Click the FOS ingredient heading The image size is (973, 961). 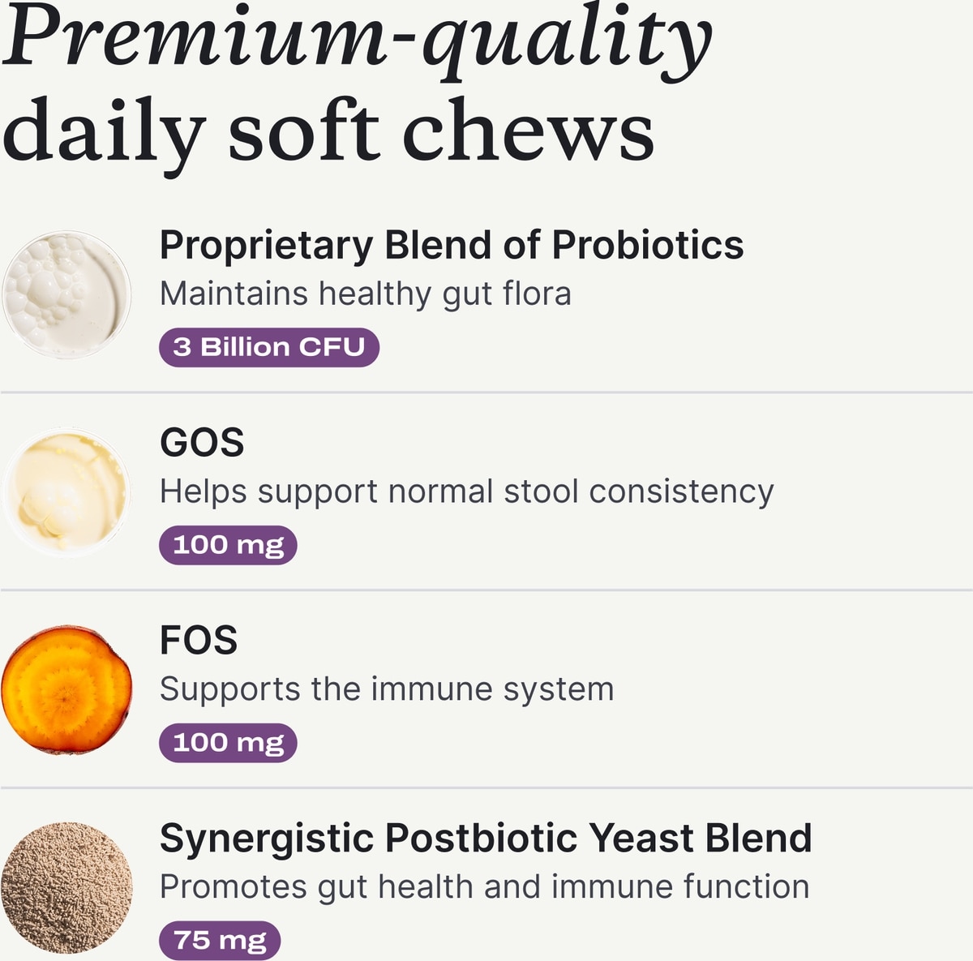tap(199, 641)
